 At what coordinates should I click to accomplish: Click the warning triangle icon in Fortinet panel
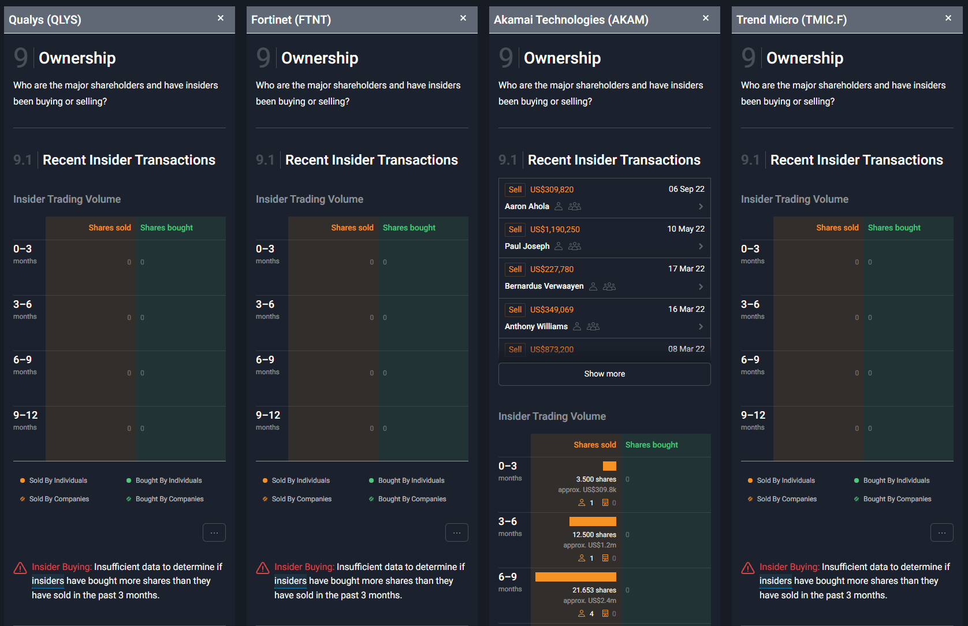click(x=263, y=568)
